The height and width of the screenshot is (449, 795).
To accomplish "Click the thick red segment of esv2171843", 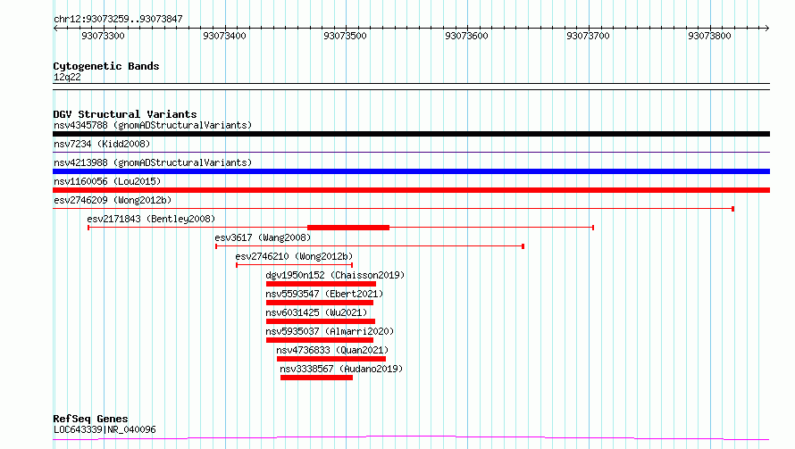I will tap(348, 228).
